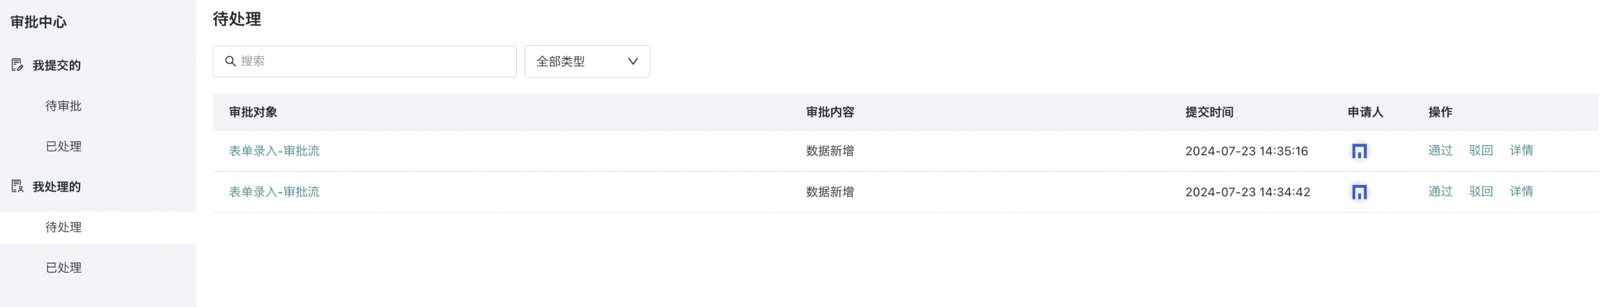This screenshot has height=307, width=1606.
Task: Click the 我提交的 document icon
Action: (17, 65)
